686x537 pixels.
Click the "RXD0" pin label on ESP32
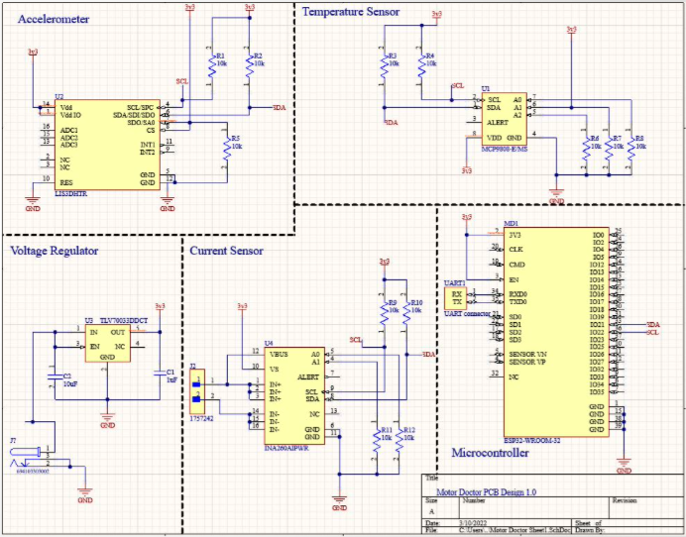(x=518, y=294)
